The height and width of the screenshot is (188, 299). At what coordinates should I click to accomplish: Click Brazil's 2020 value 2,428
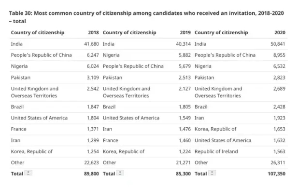tap(279, 107)
